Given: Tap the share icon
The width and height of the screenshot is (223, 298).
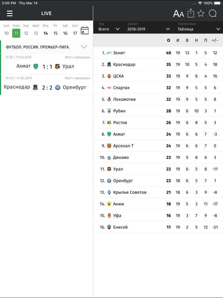Looking at the screenshot, I should 191,13.
